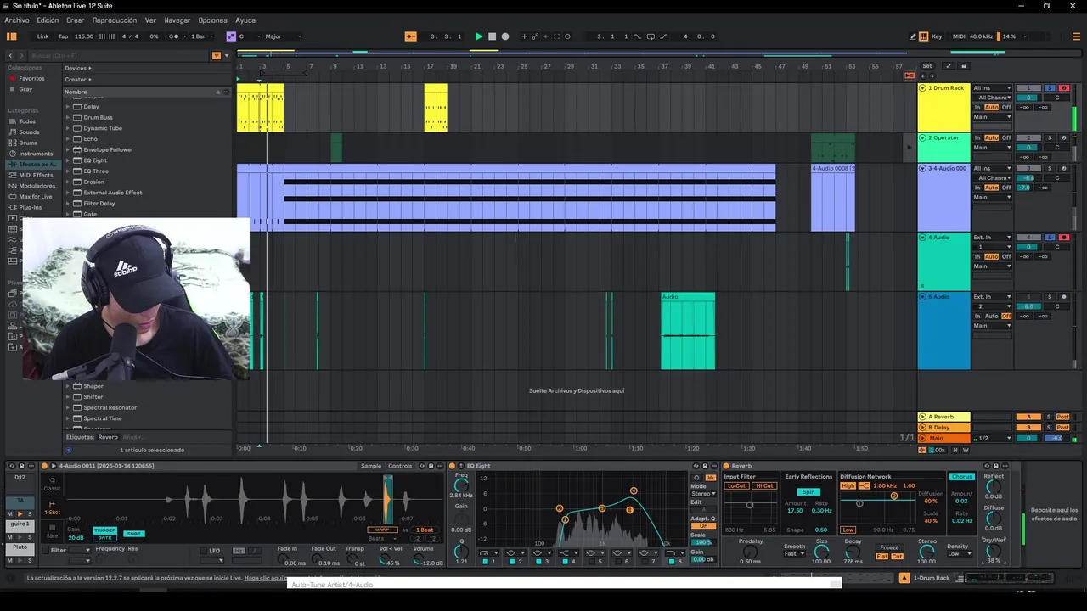Click the Tap tempo button

tap(63, 36)
